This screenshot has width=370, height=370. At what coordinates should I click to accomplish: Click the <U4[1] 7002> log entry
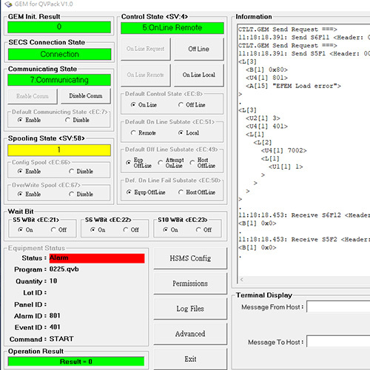click(x=284, y=150)
